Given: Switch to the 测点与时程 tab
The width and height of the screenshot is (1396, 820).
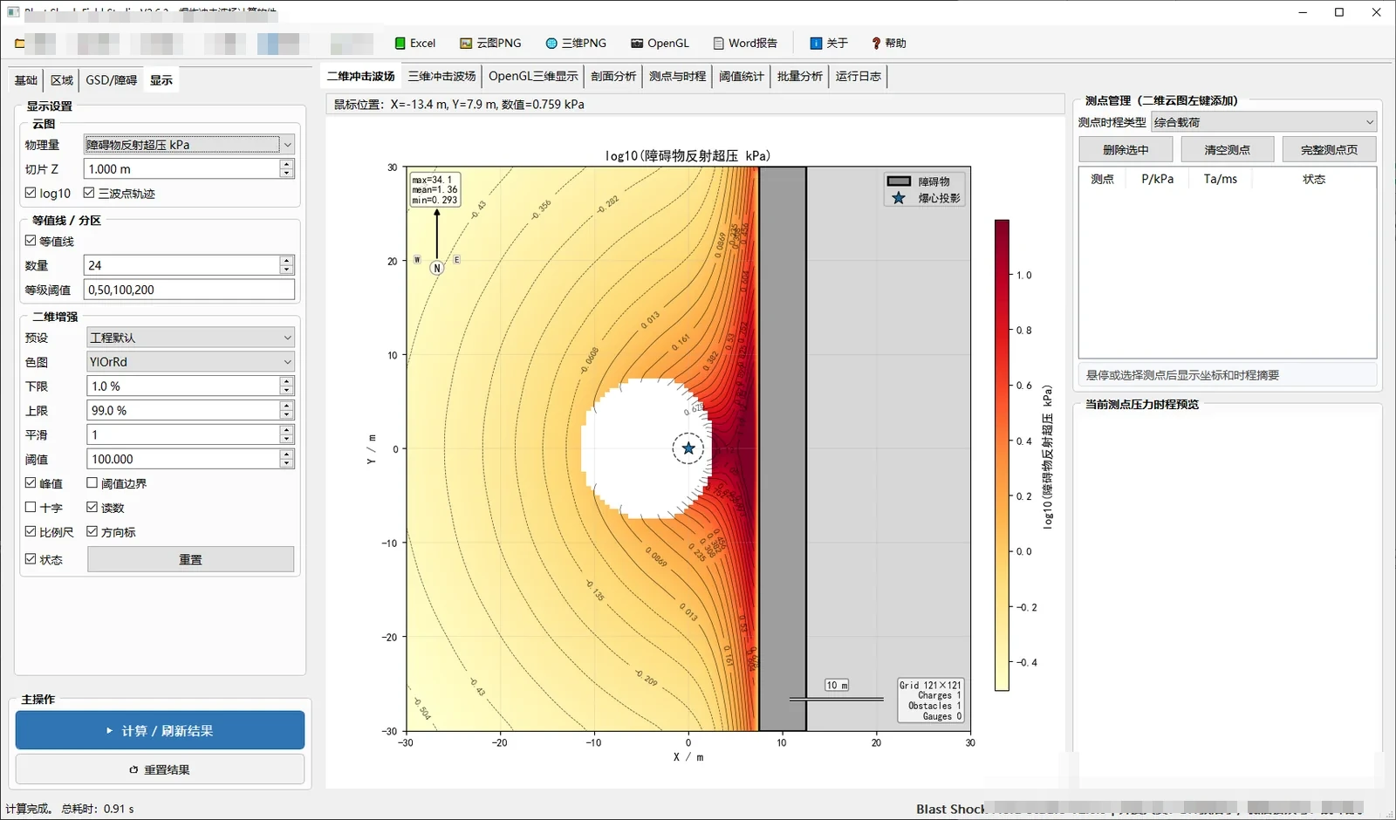Looking at the screenshot, I should click(x=677, y=77).
